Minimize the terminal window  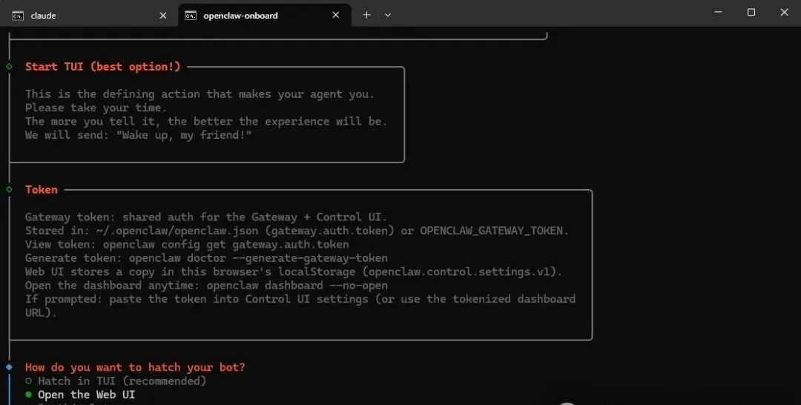(x=718, y=13)
